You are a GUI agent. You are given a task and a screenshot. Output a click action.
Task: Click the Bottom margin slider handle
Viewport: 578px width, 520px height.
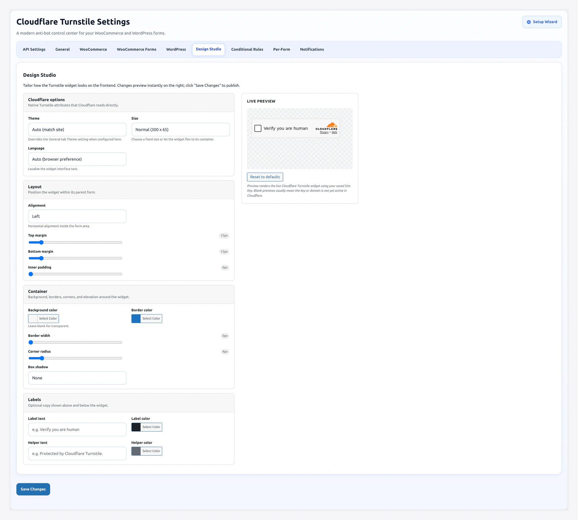(x=42, y=258)
